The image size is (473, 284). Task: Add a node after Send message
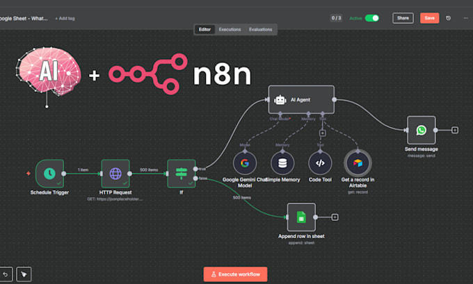pyautogui.click(x=455, y=130)
